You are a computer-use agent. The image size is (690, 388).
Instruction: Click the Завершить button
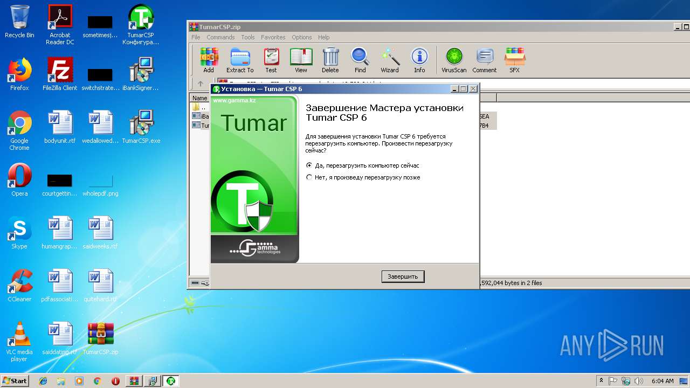click(x=403, y=276)
